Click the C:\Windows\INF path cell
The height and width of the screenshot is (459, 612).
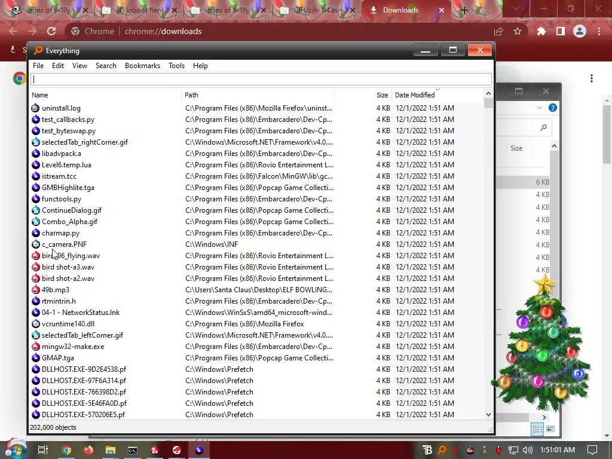(x=212, y=244)
